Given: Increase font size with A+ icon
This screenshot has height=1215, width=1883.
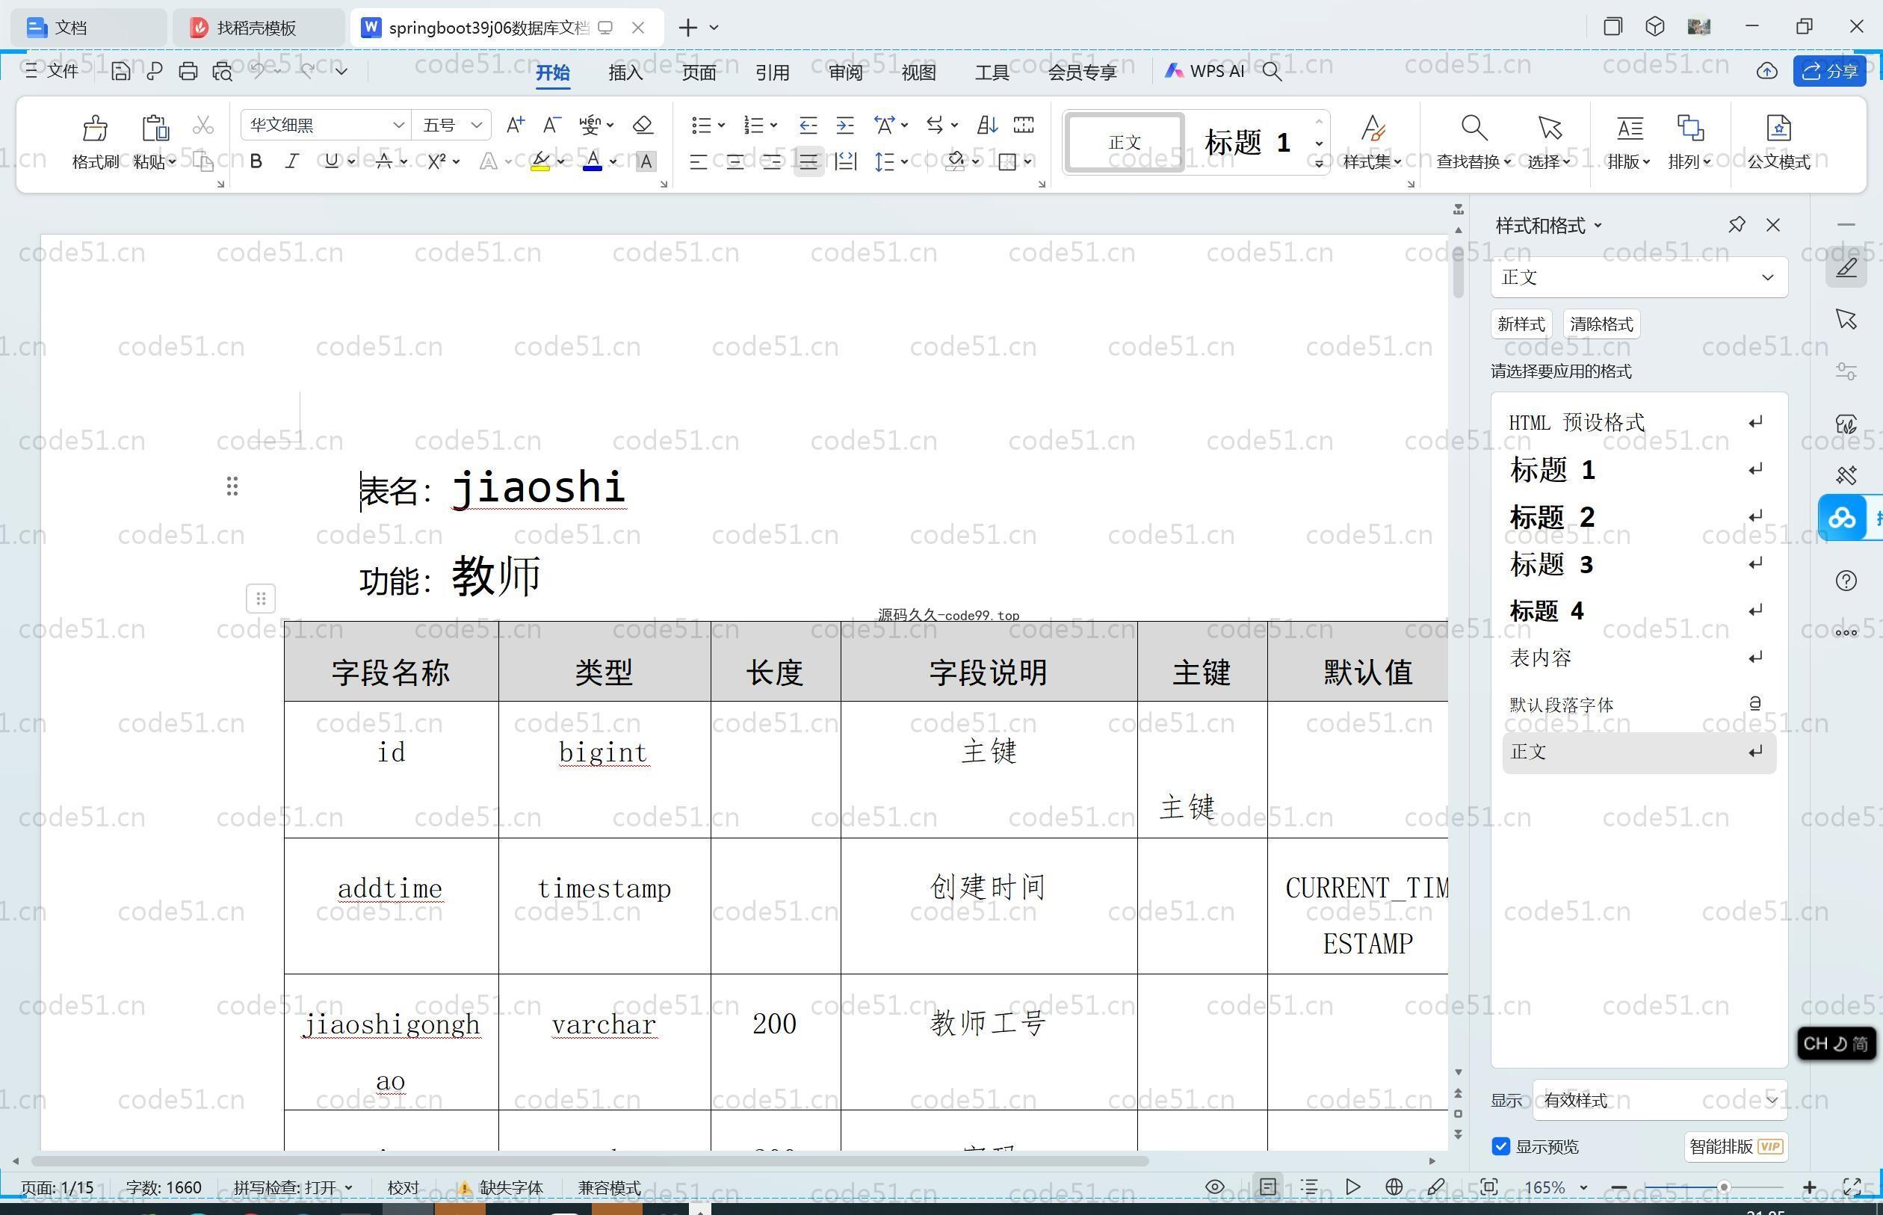Looking at the screenshot, I should 515,125.
